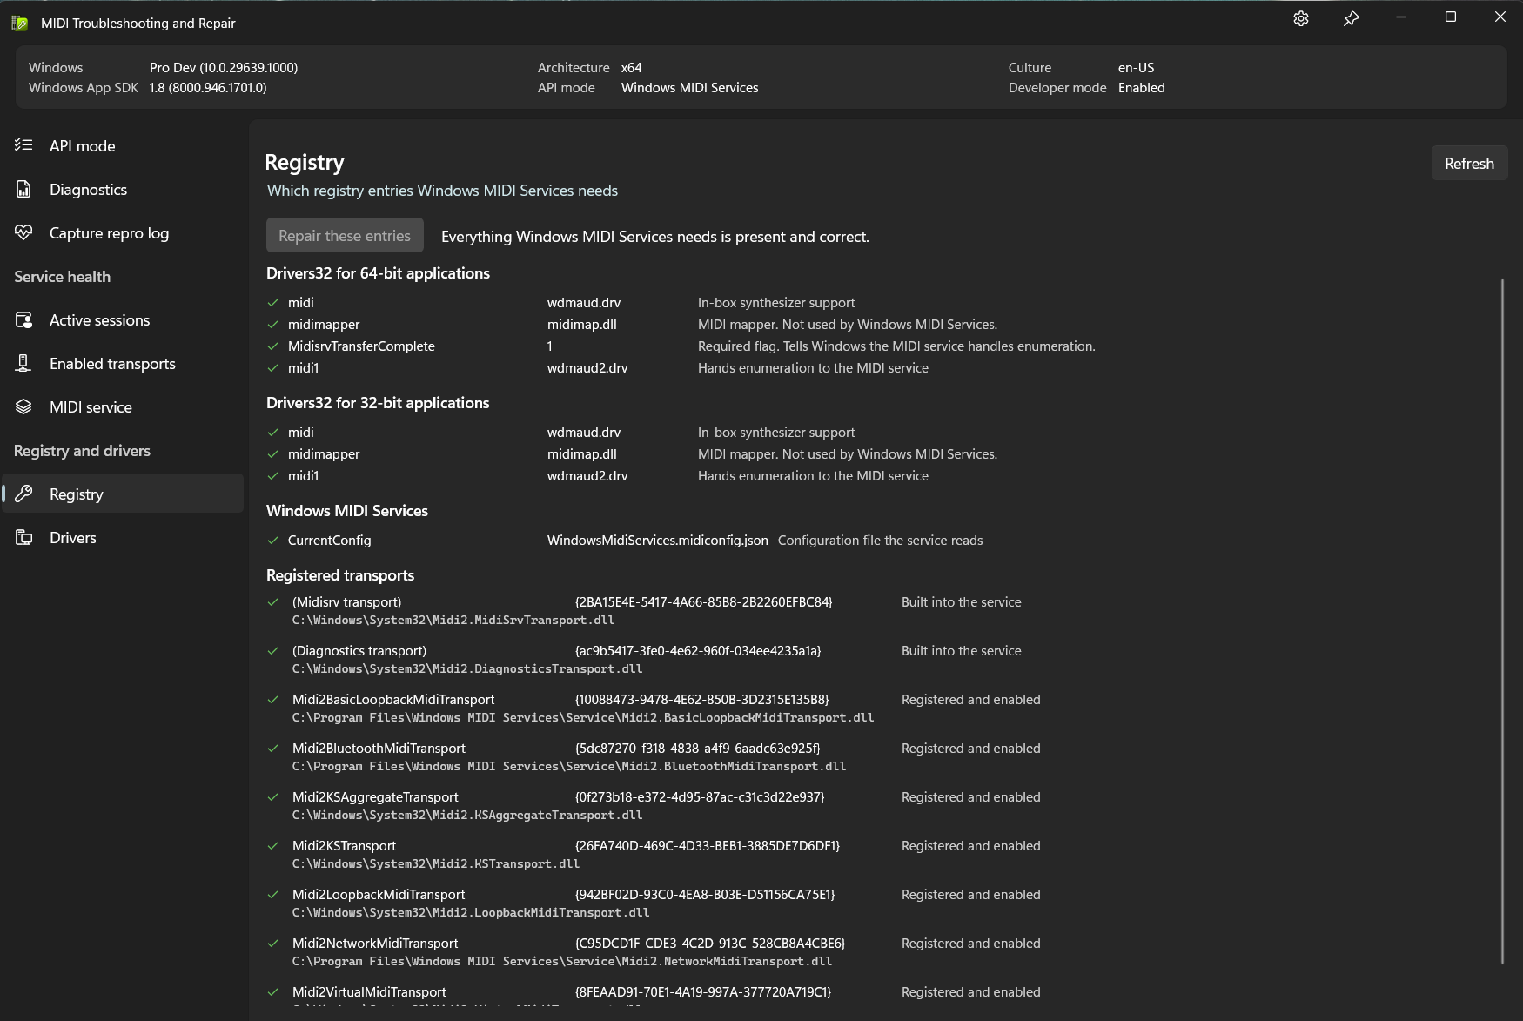The height and width of the screenshot is (1021, 1523).
Task: Click the Midi2.KSTransport.dll path
Action: [436, 864]
